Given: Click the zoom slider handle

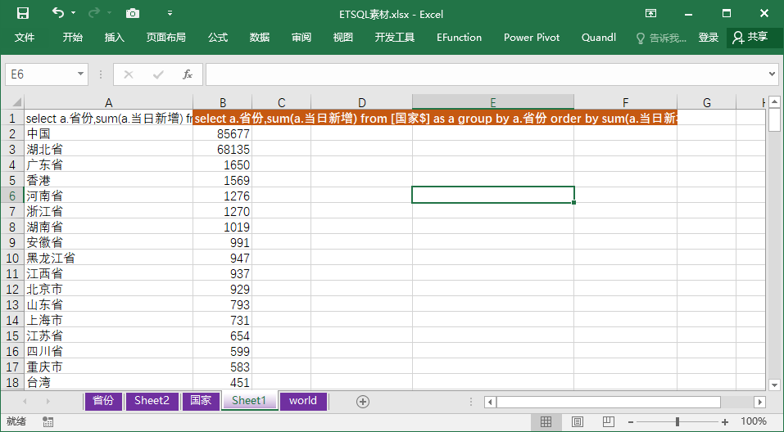Looking at the screenshot, I should point(678,421).
